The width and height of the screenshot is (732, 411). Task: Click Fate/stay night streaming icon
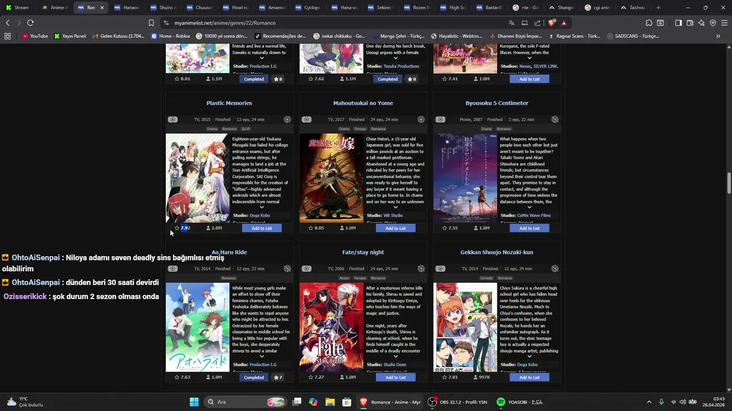421,268
